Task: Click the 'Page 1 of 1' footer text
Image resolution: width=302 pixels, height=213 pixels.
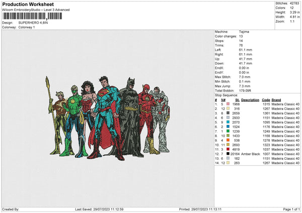Action: coord(291,209)
